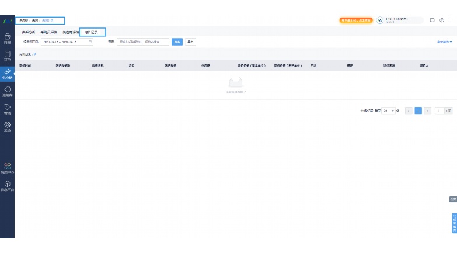Click the first table column header
This screenshot has height=253, width=457.
click(x=25, y=65)
